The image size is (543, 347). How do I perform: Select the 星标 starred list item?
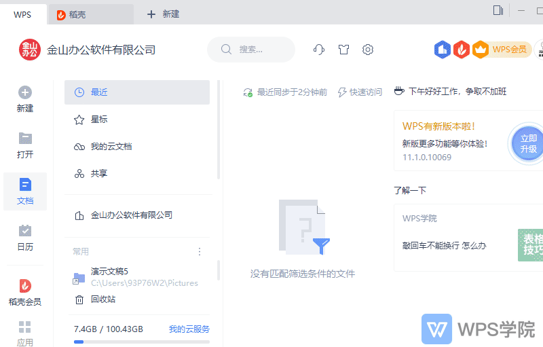click(137, 120)
